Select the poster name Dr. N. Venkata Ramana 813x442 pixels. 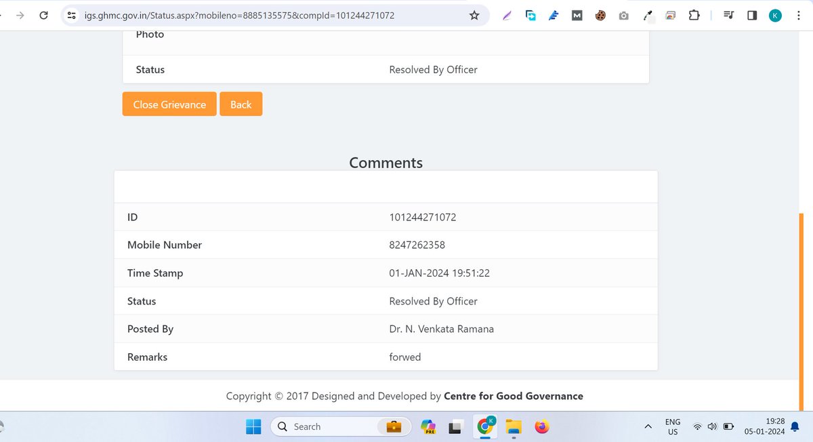click(x=441, y=329)
